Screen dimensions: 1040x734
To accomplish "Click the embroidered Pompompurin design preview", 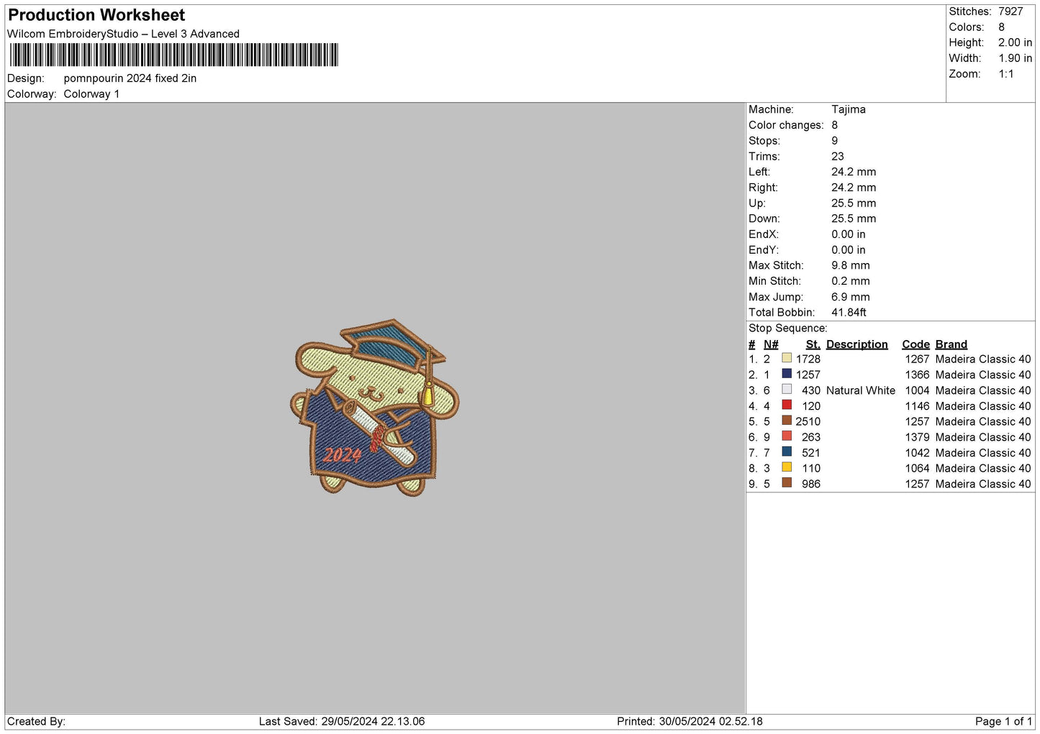I will [x=374, y=408].
